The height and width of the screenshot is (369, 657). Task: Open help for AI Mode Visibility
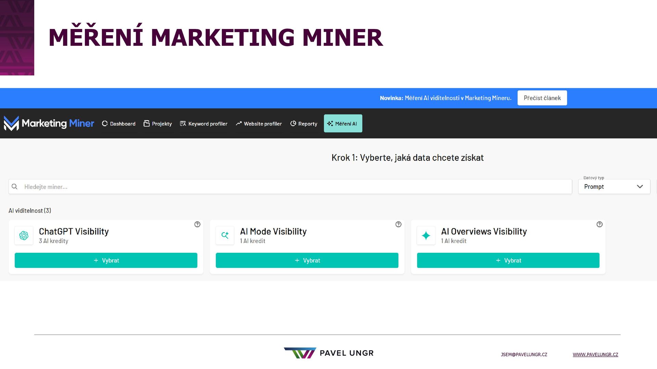[x=398, y=224]
